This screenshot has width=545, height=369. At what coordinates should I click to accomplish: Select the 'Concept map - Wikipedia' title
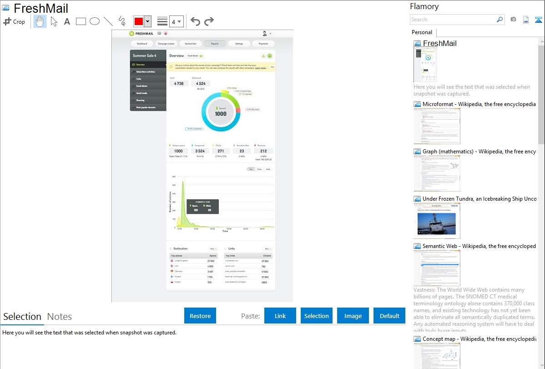tap(479, 339)
